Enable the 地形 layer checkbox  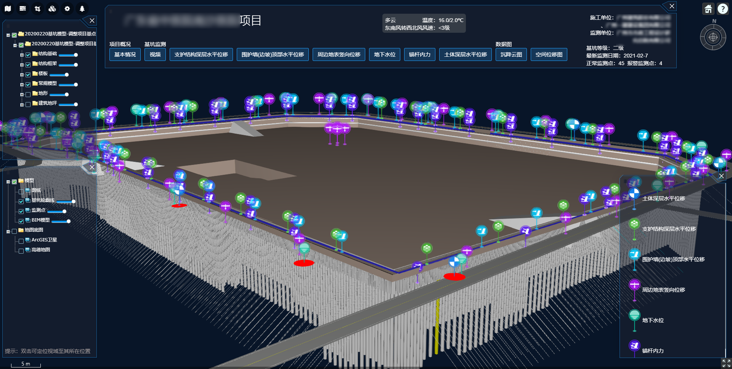pos(28,94)
